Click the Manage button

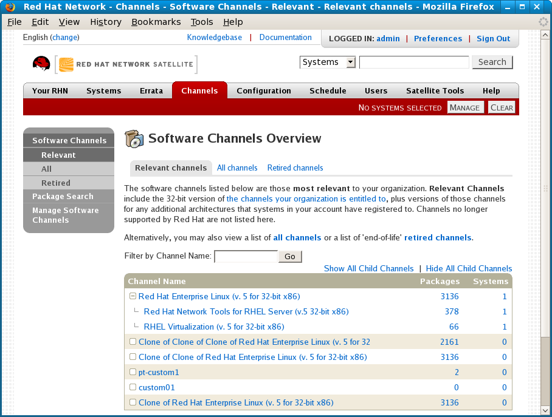tap(465, 107)
